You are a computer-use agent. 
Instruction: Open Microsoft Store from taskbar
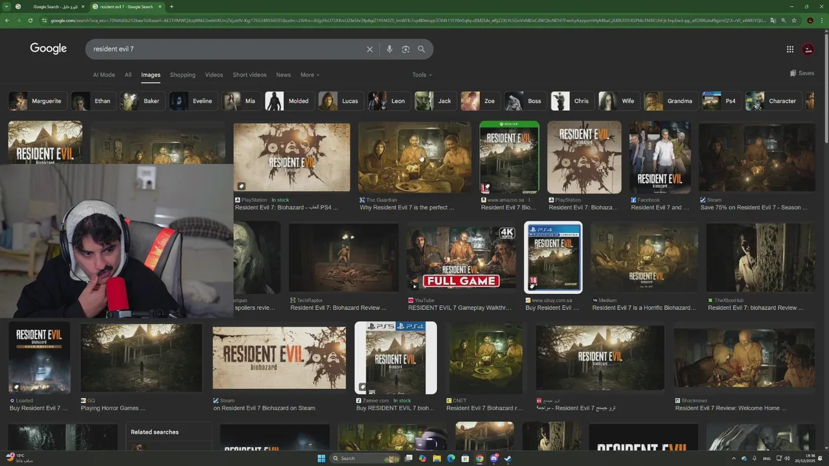coord(465,458)
